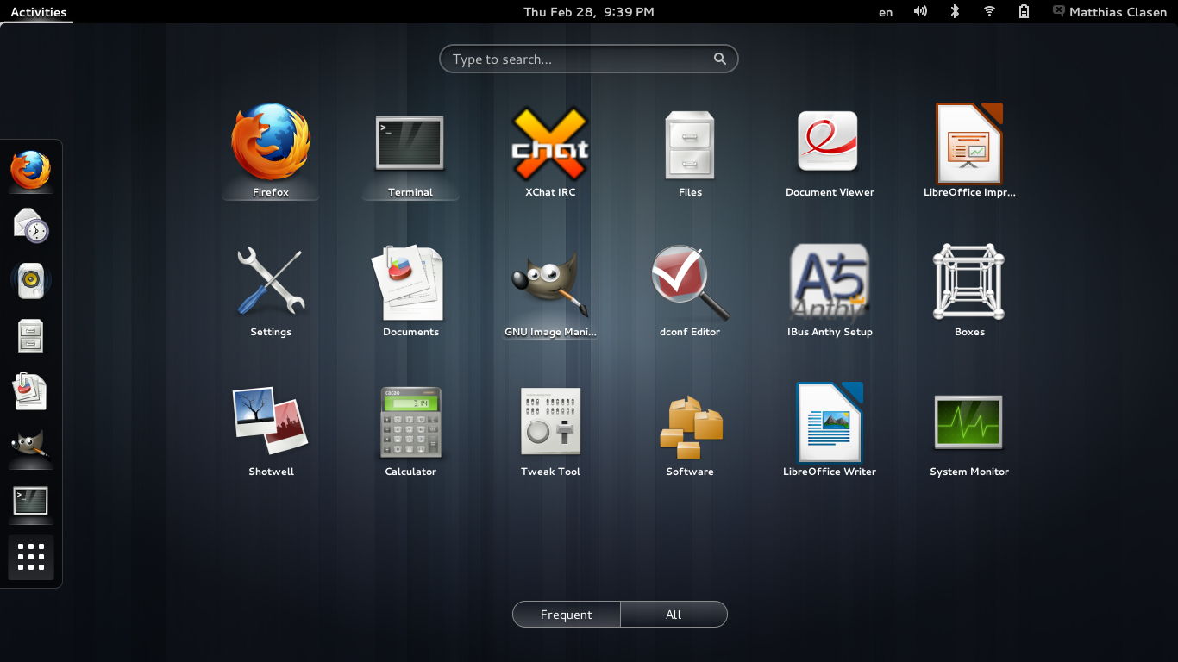
Task: Open the Bluetooth menu
Action: coord(955,11)
